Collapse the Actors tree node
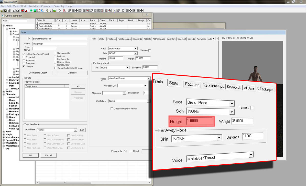Image resolution: width=307 pixels, height=186 pixels. point(4,26)
